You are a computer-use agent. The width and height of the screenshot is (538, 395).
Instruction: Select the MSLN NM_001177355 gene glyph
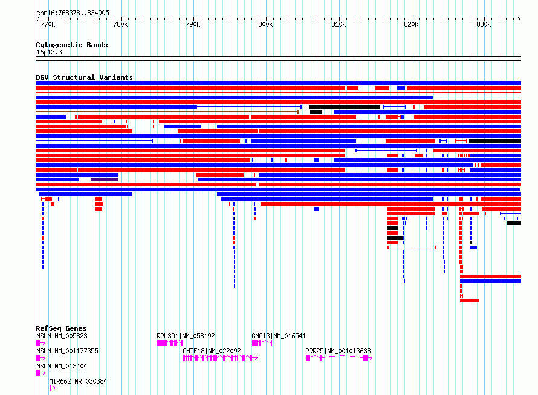[41, 358]
